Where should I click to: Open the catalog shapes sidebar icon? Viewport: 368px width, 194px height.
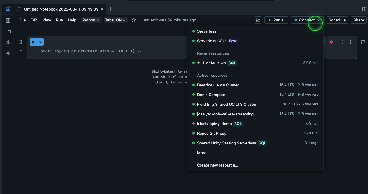pyautogui.click(x=8, y=42)
